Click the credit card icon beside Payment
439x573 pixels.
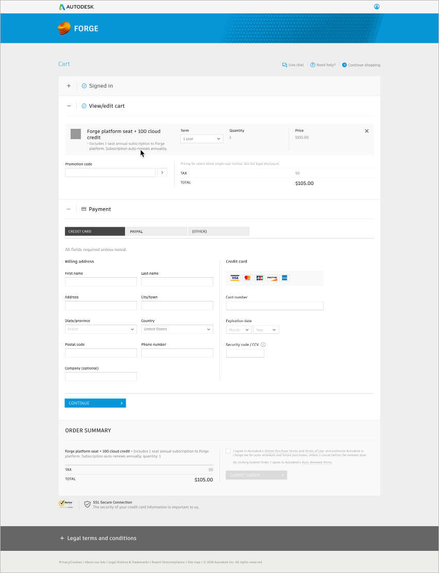[83, 209]
